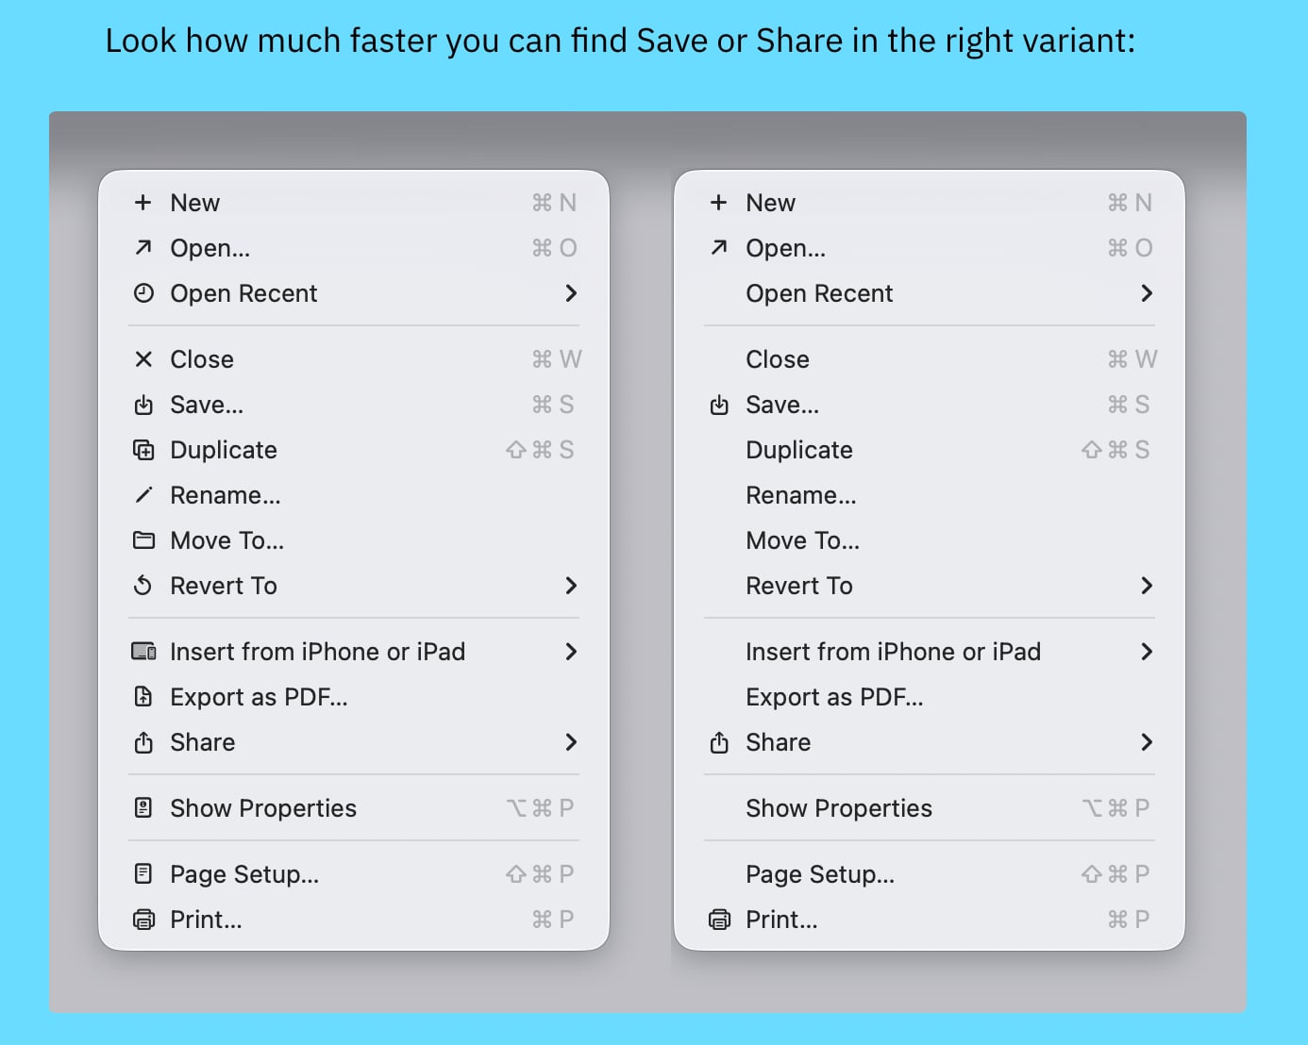Click the Revert To circular arrow icon

coord(143,586)
